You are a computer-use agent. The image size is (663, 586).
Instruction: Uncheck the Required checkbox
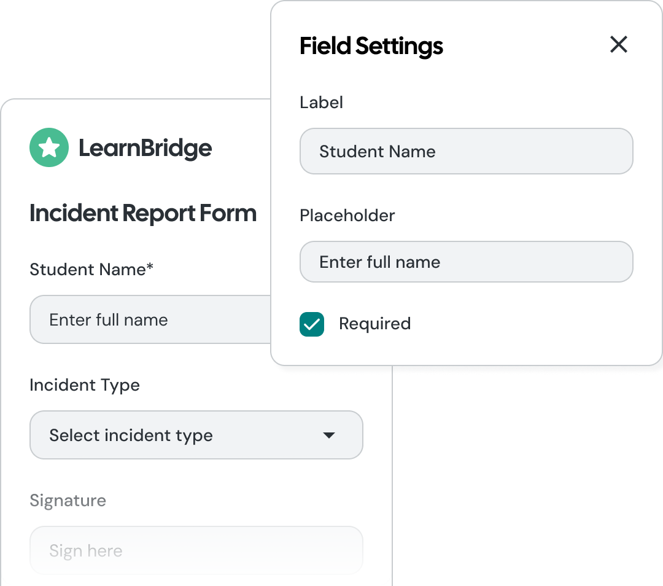point(312,324)
